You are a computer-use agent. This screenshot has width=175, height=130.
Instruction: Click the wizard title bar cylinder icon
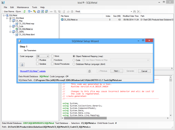point(20,41)
